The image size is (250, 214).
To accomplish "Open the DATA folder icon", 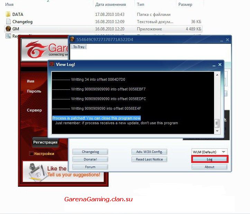I will 8,14.
